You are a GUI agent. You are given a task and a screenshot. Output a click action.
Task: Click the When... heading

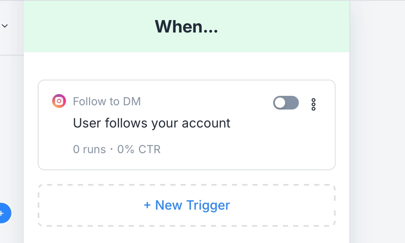pyautogui.click(x=186, y=27)
